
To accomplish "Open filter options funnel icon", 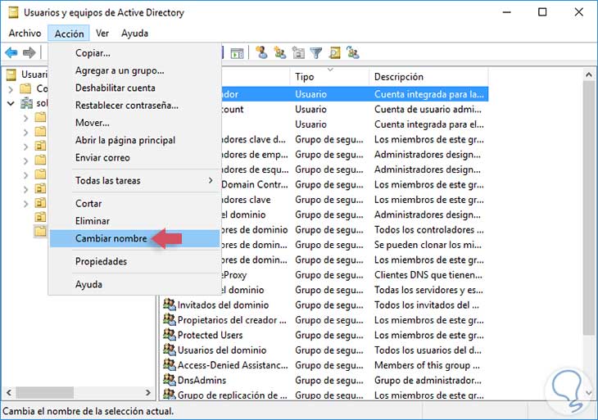I will coord(315,52).
